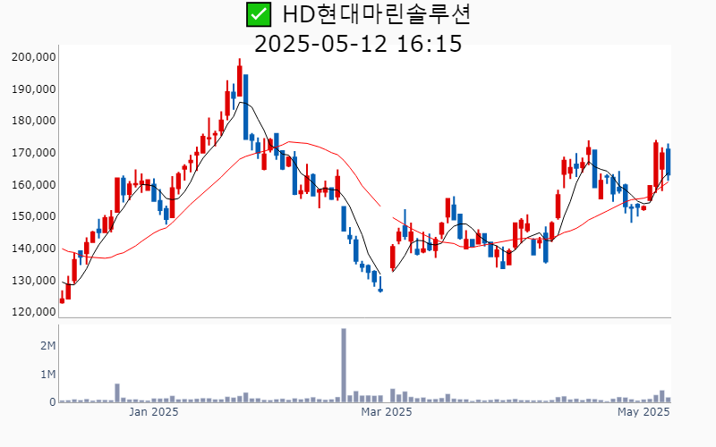Click the 200,000 price axis label
Viewport: 716px width, 447px height.
pos(34,57)
